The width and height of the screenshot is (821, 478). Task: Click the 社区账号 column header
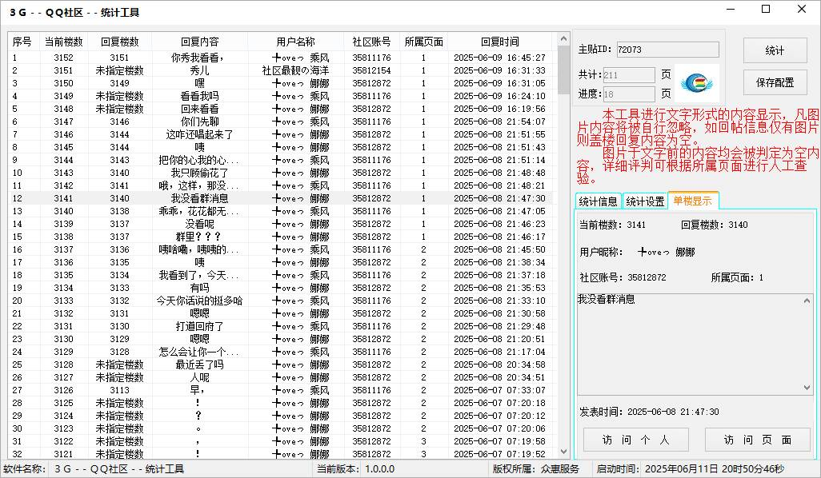coord(371,42)
